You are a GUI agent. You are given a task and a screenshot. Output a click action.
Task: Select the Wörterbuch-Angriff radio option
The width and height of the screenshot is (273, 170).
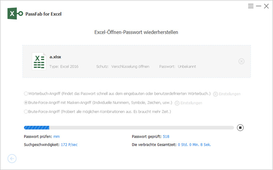26,94
